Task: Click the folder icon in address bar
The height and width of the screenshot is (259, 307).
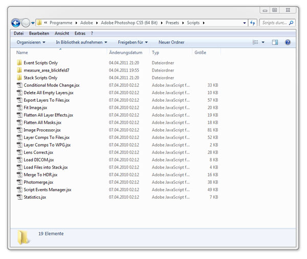Action: point(39,22)
